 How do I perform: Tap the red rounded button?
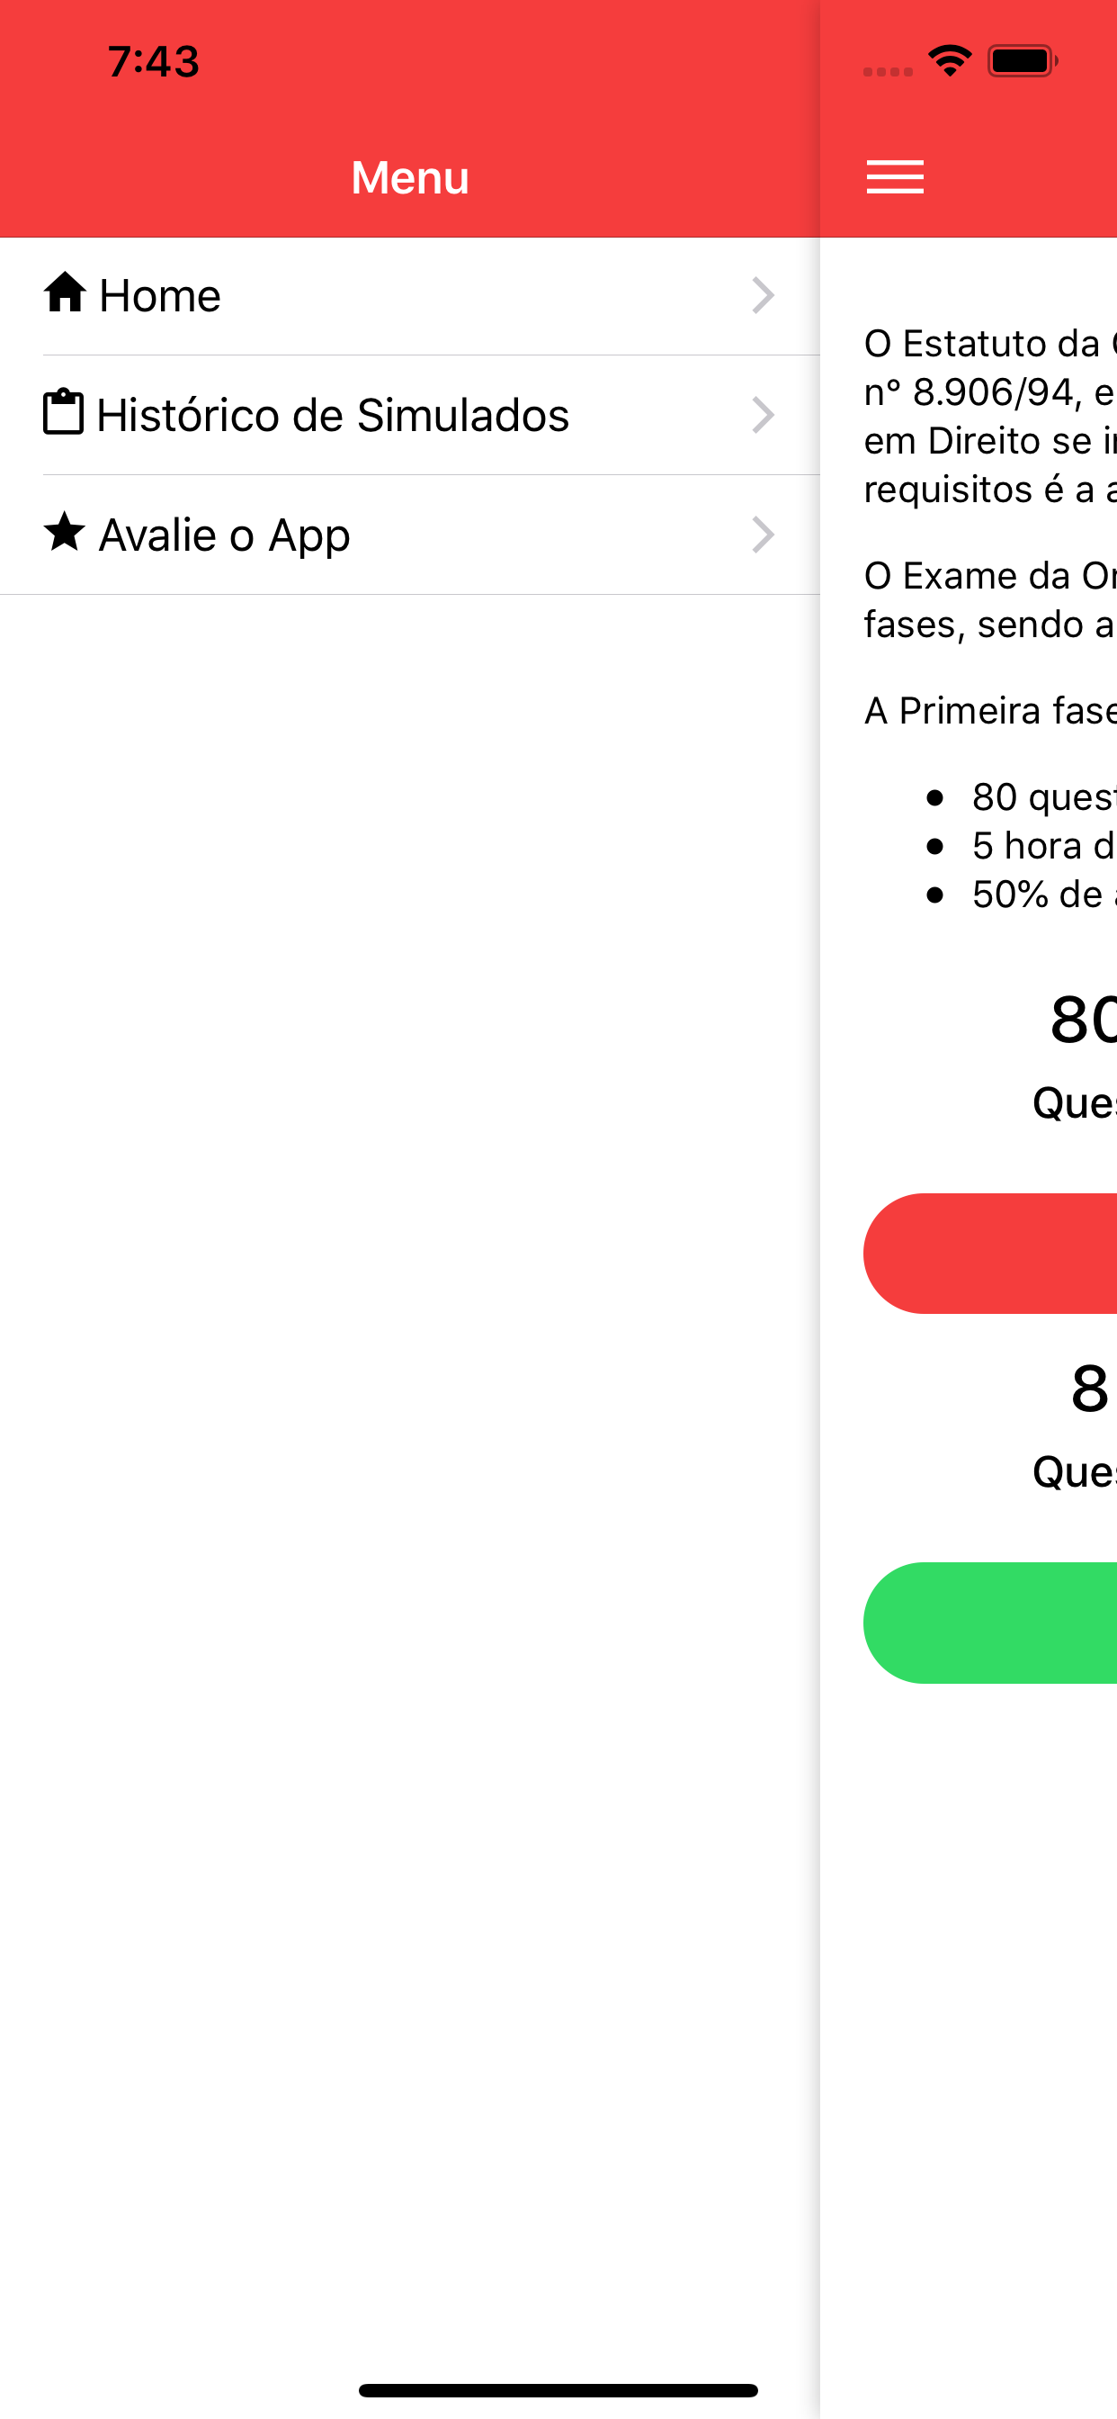(990, 1254)
